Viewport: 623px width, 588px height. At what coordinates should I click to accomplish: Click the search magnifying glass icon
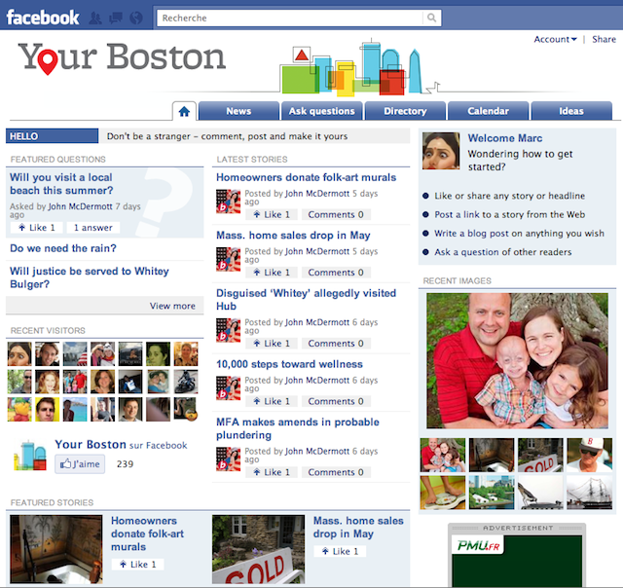431,18
